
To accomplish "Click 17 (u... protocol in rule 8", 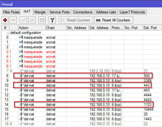I will [x=117, y=76].
